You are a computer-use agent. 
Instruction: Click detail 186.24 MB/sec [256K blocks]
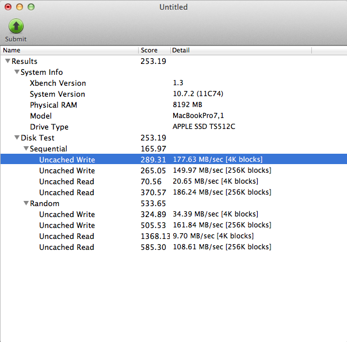[x=222, y=192]
